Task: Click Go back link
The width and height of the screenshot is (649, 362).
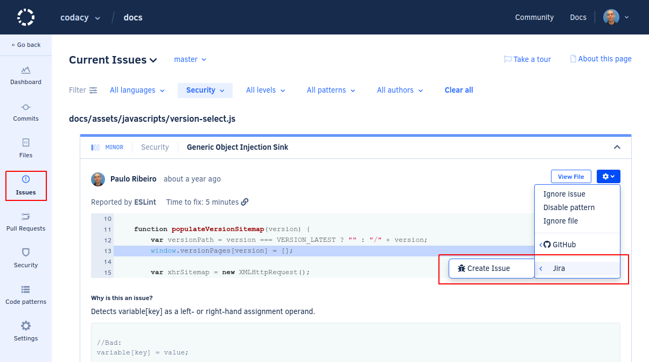Action: 26,45
